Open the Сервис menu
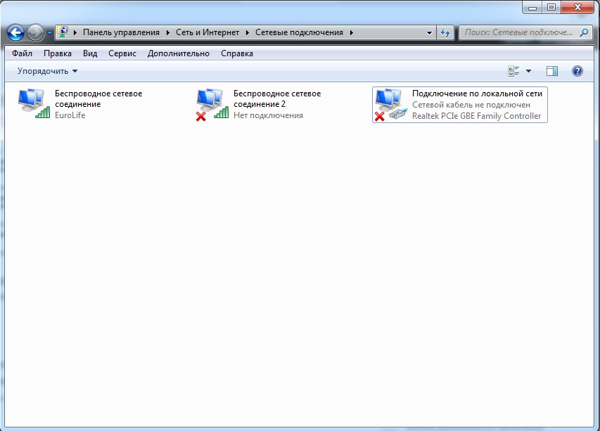This screenshot has height=431, width=600. coord(122,53)
